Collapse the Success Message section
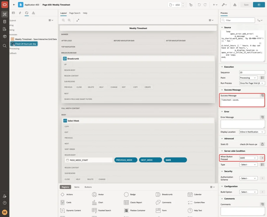The height and width of the screenshot is (217, 267). 222,90
